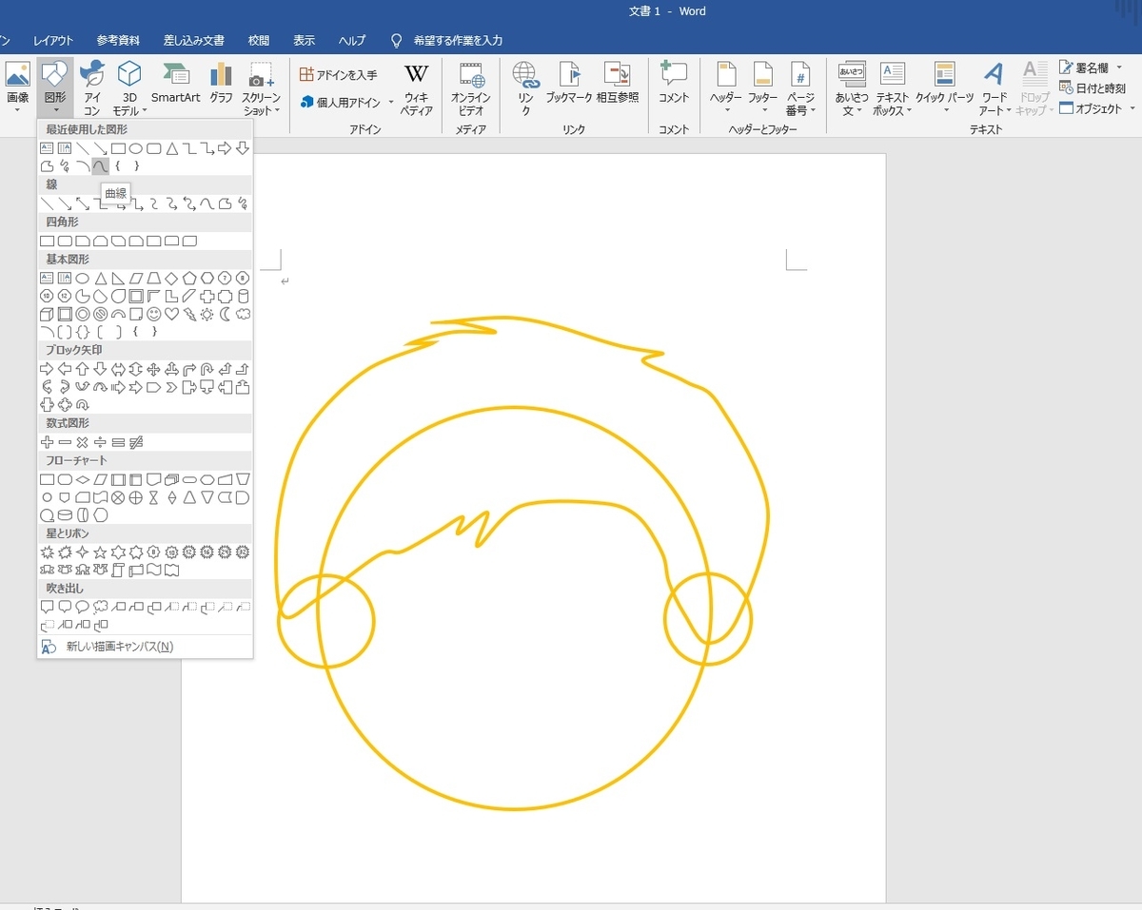Select the 5-point star shape
1142x910 pixels.
(x=100, y=552)
